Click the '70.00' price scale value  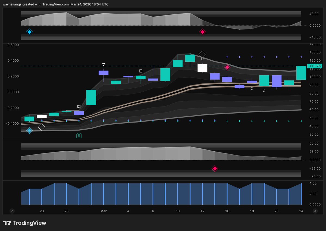pos(314,102)
